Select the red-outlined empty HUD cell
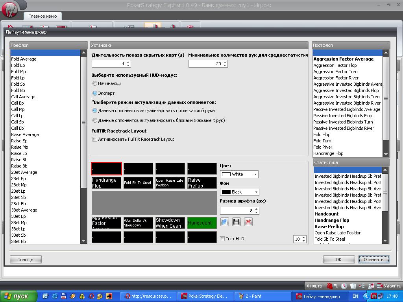Image resolution: width=403 pixels, height=302 pixels. (x=106, y=169)
